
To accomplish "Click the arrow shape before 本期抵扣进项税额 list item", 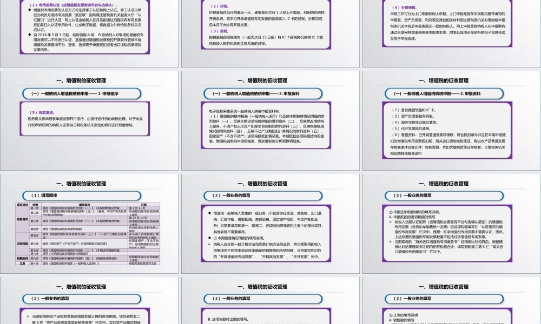I will (389, 221).
